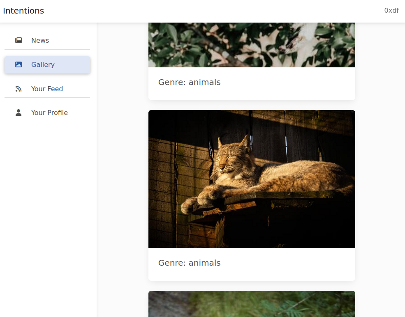
Task: Open Your Profile from the sidebar
Action: click(x=49, y=113)
